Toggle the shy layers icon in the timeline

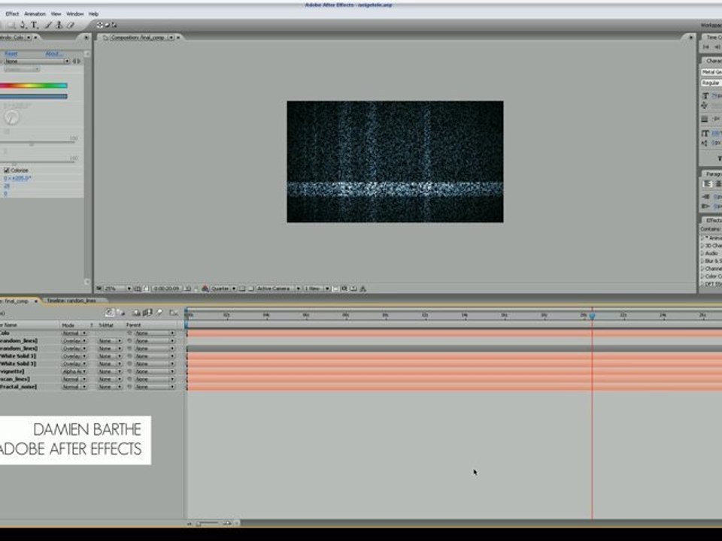coord(136,313)
